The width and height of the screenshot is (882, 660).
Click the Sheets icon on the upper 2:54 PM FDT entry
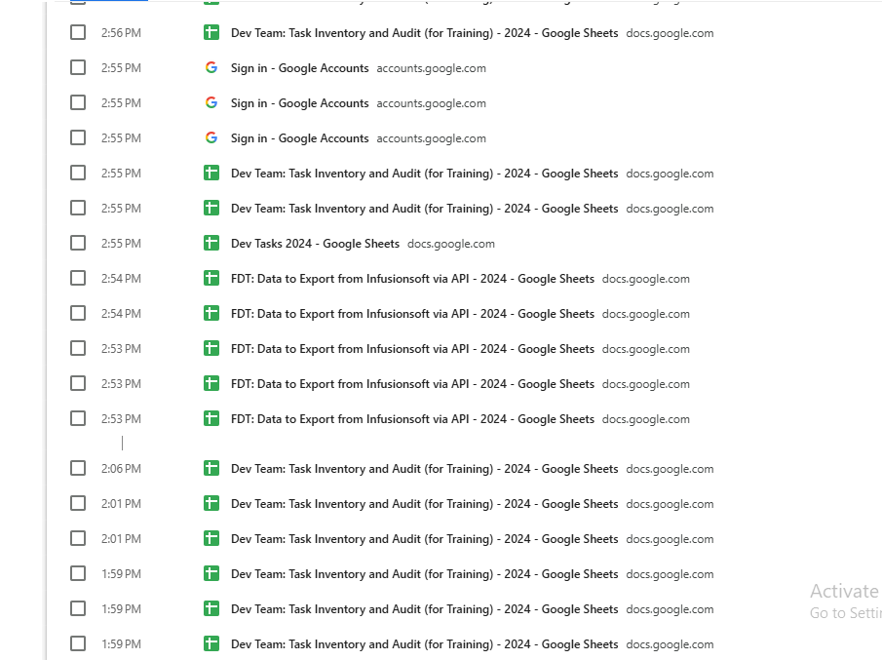tap(211, 279)
